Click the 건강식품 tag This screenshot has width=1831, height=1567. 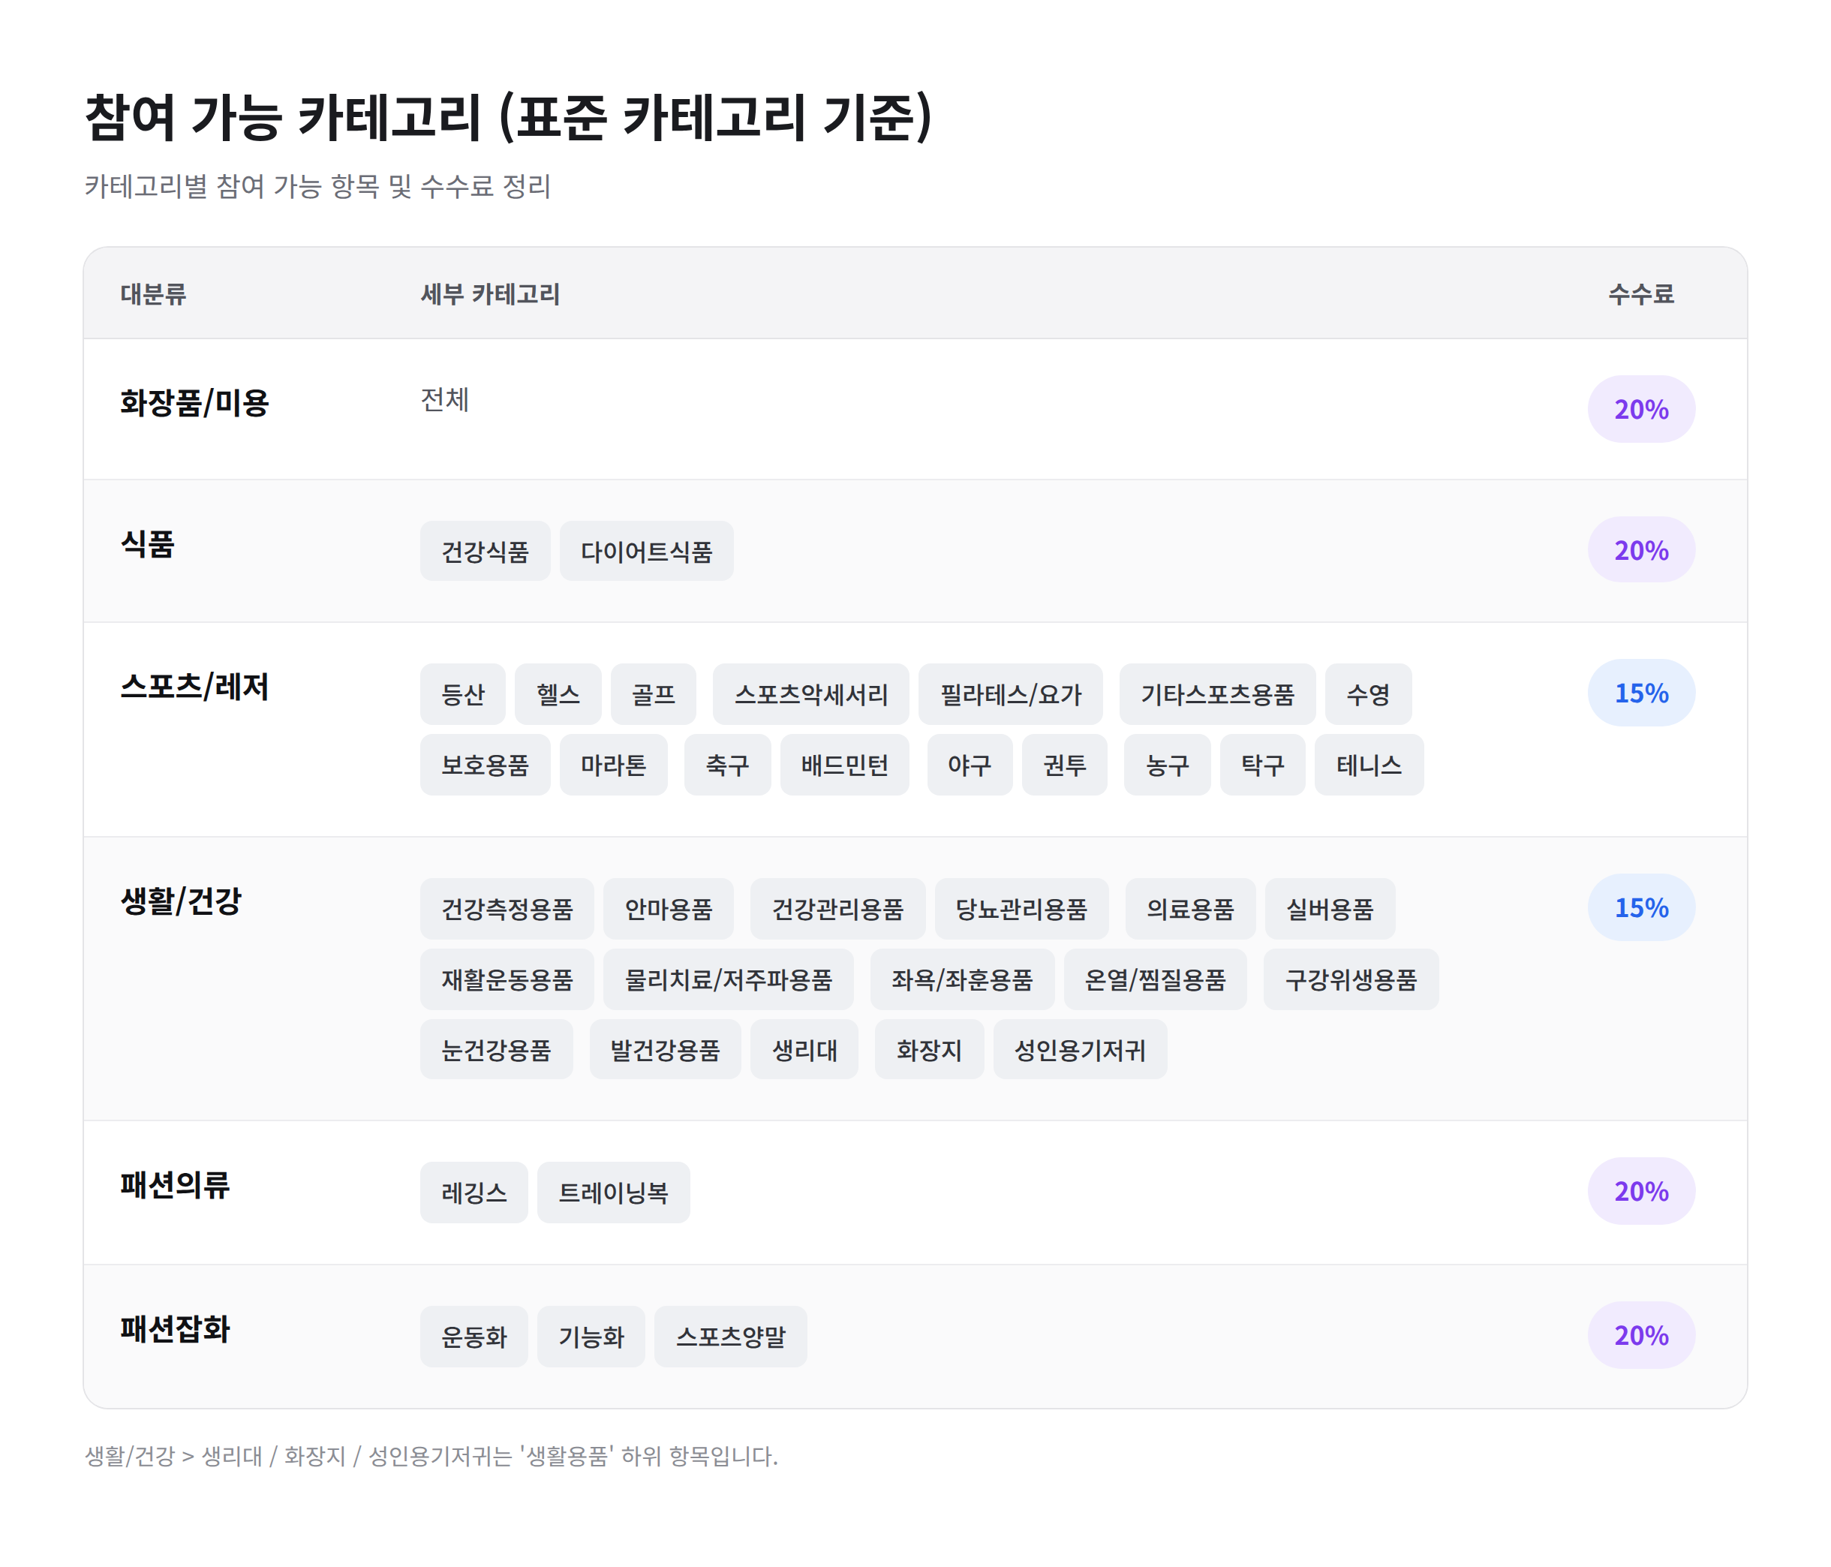[484, 552]
